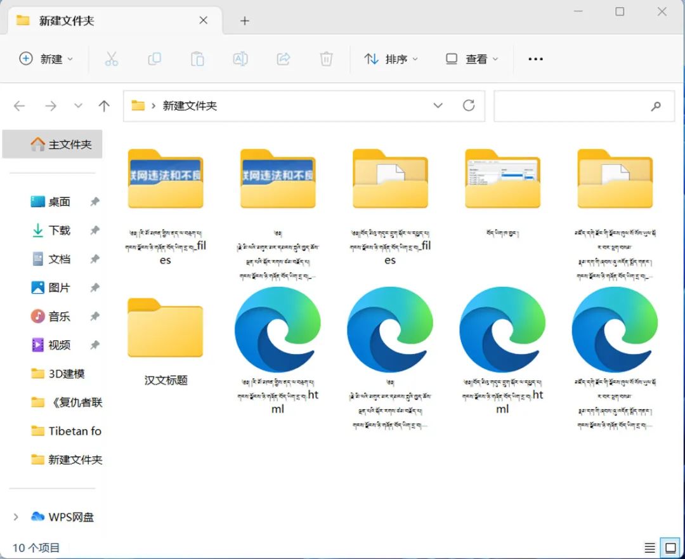Open 桌面 in the sidebar

tap(59, 202)
